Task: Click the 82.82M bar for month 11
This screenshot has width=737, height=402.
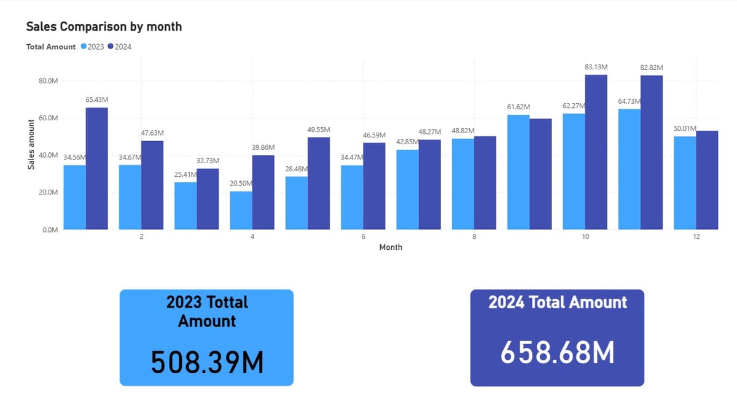Action: coord(652,153)
